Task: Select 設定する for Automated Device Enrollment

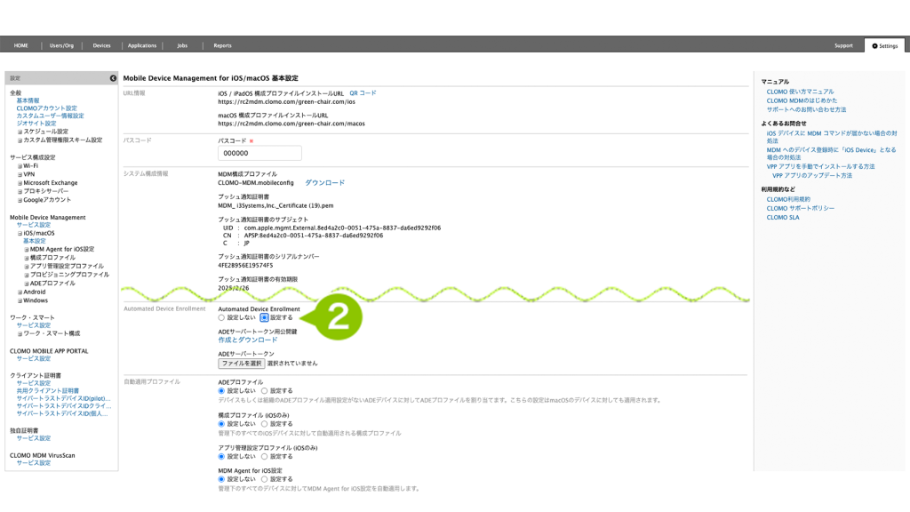Action: pyautogui.click(x=264, y=318)
